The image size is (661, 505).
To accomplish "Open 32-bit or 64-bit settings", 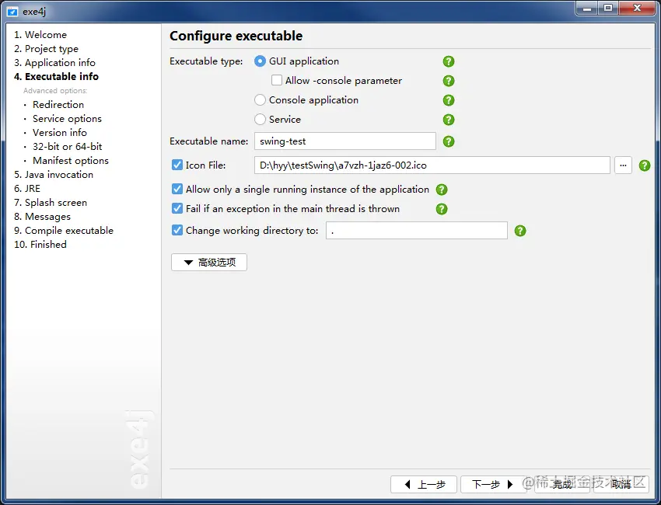I will point(68,147).
